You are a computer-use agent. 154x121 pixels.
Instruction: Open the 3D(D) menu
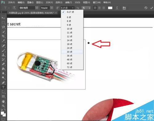click(x=77, y=2)
